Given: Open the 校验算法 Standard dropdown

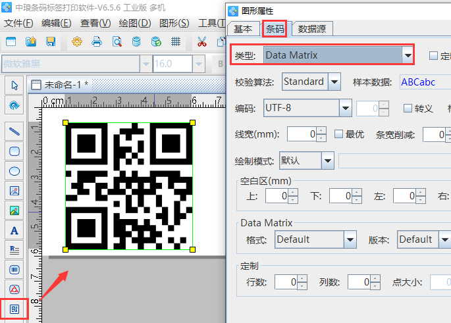Looking at the screenshot, I should click(334, 82).
